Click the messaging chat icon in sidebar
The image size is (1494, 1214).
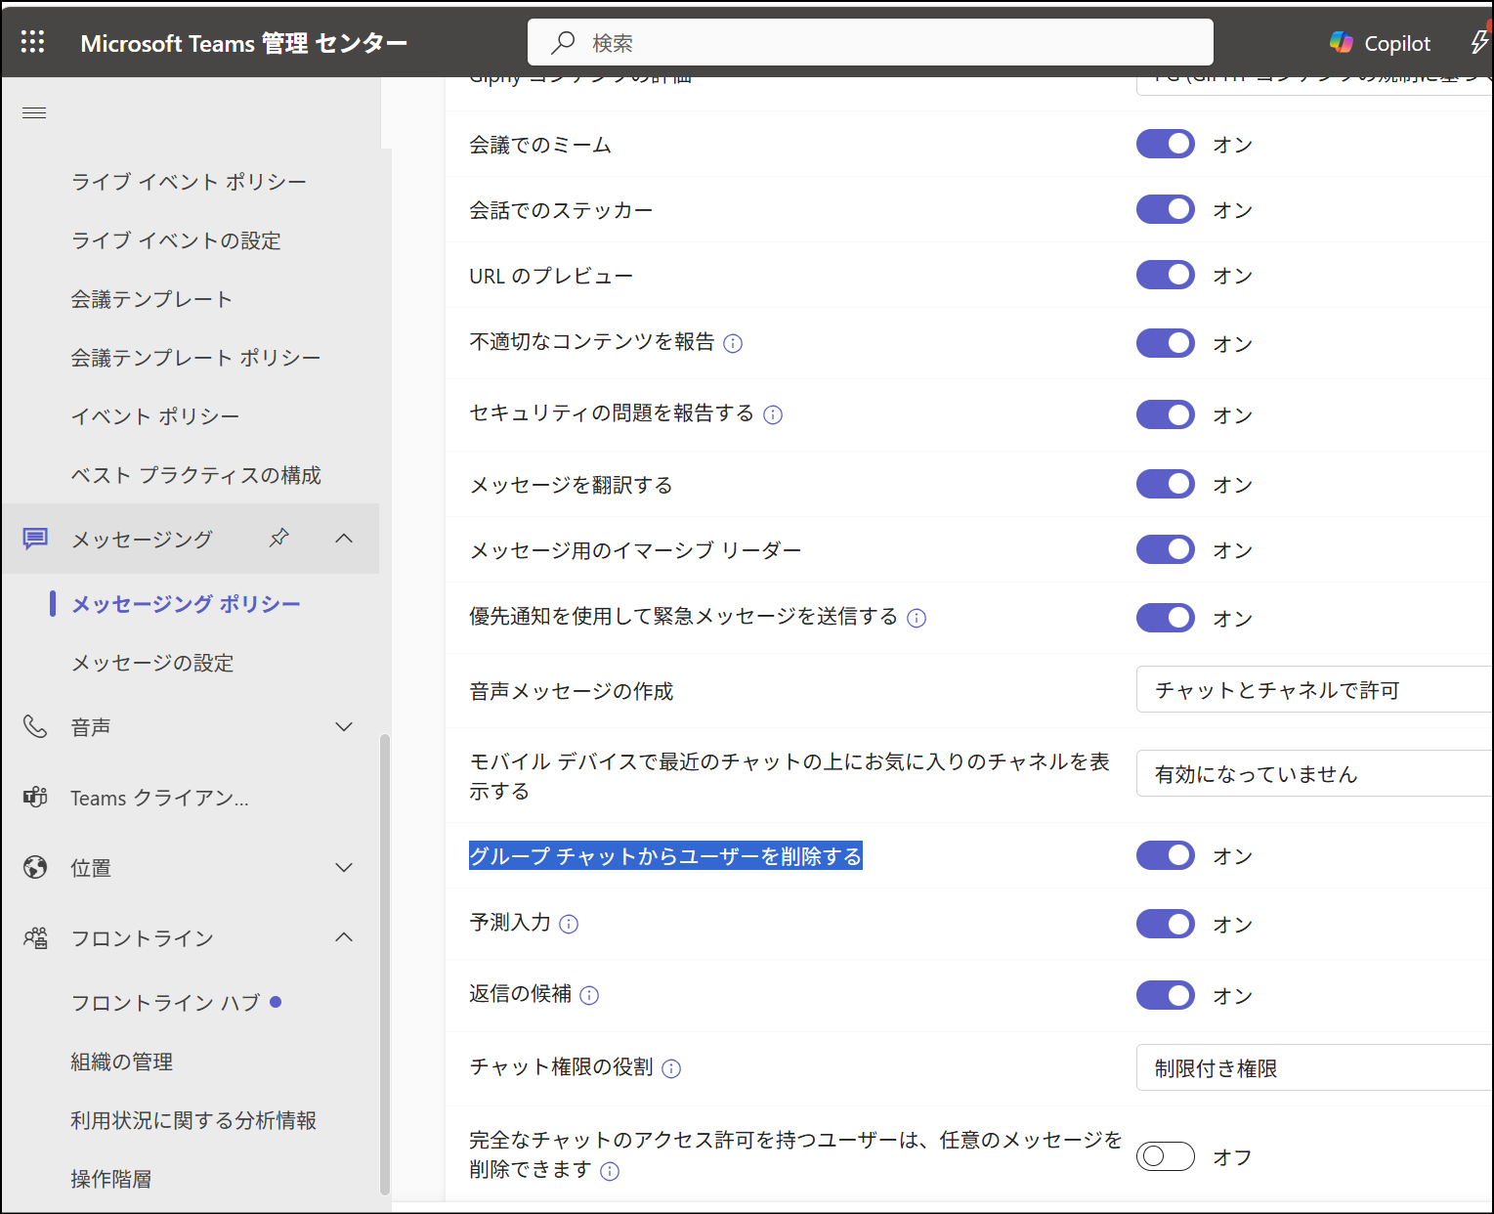tap(35, 539)
